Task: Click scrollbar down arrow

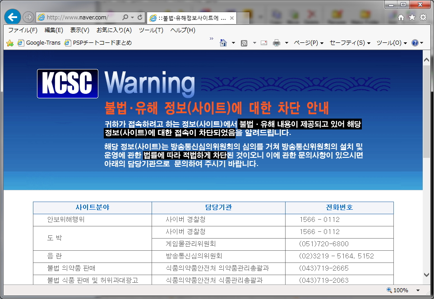Action: tap(426, 275)
